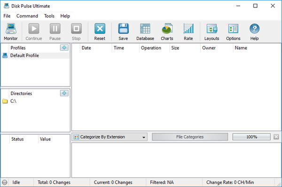
Task: Minimize the Disk Pulse window
Action: pyautogui.click(x=238, y=6)
